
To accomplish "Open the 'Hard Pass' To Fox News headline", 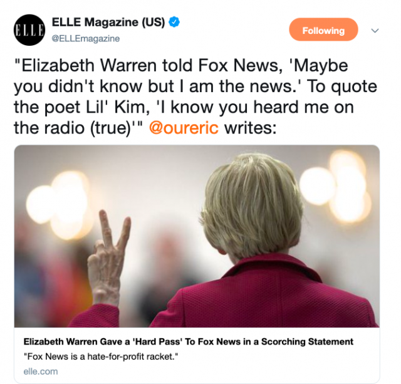I will 188,341.
